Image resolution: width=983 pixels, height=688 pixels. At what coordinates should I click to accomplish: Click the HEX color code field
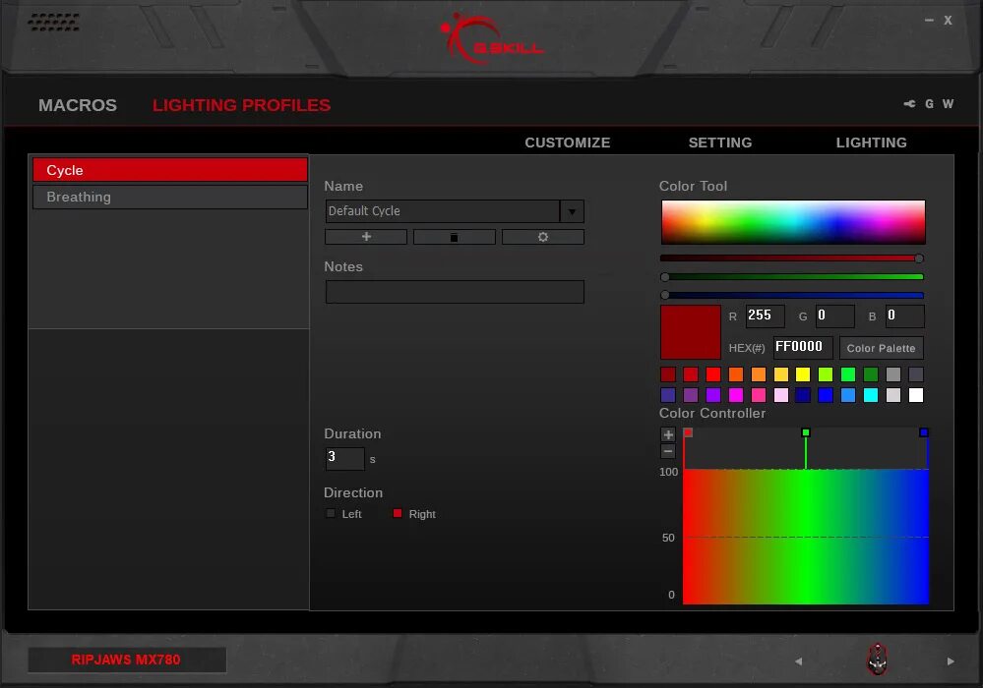[x=803, y=348]
